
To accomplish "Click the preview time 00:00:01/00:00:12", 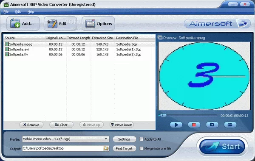I will coord(234,116).
